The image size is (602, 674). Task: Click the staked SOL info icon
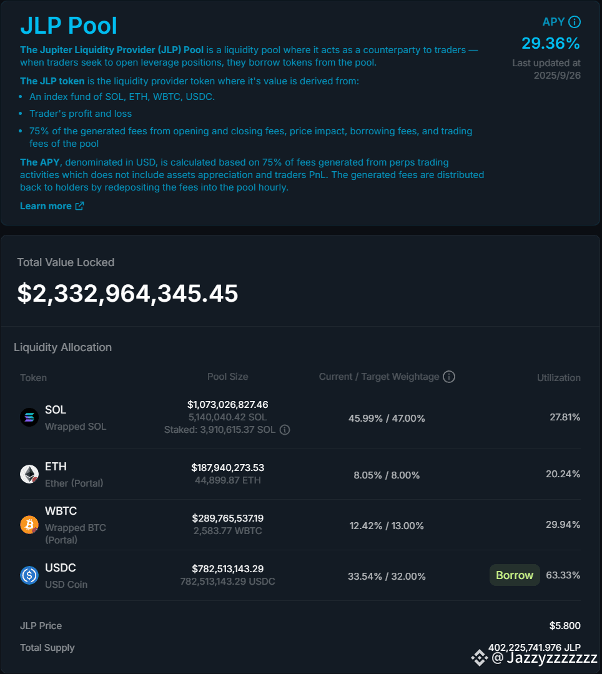(x=285, y=430)
